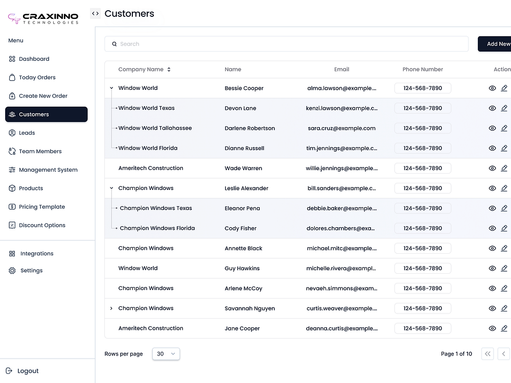The height and width of the screenshot is (383, 511).
Task: Expand Savannah Nguyen's Champion Windows group
Action: [x=111, y=308]
